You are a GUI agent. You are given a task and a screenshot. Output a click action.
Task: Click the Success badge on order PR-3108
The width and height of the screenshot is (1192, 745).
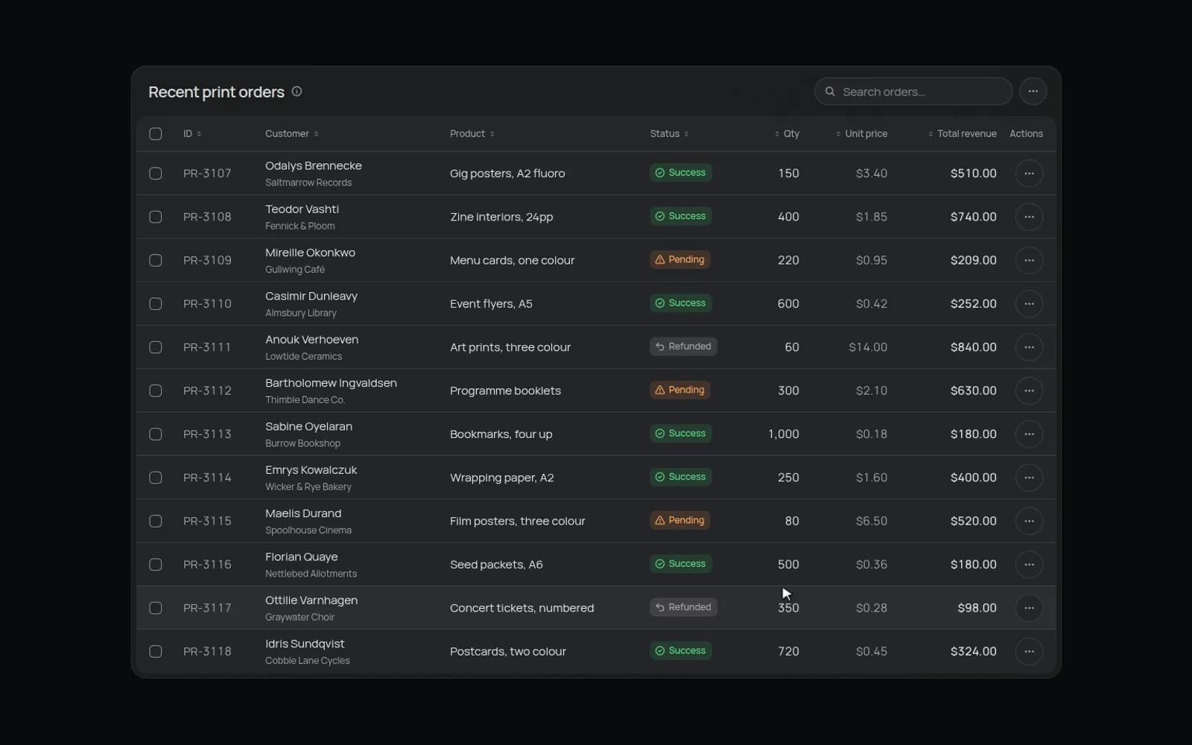pos(680,216)
